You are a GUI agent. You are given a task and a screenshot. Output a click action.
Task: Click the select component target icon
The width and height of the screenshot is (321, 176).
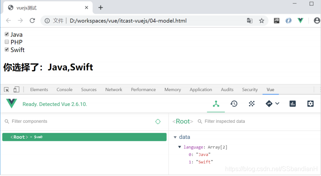coord(158,122)
